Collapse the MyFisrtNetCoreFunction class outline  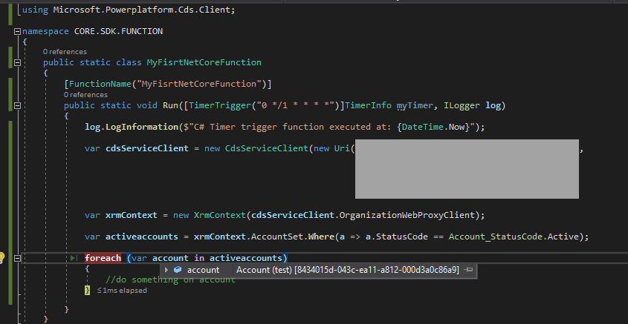(x=17, y=62)
